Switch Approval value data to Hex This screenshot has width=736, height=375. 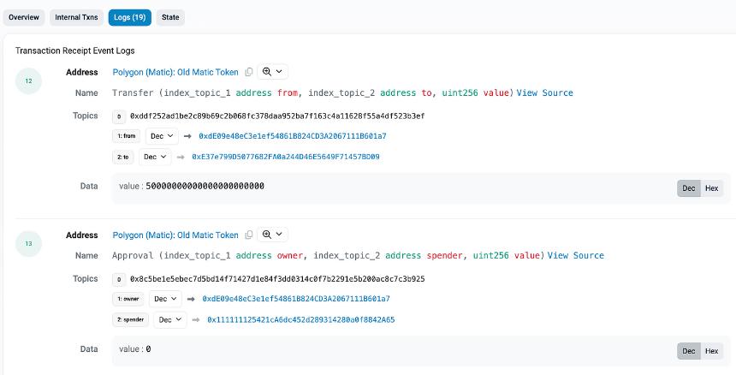pyautogui.click(x=711, y=351)
